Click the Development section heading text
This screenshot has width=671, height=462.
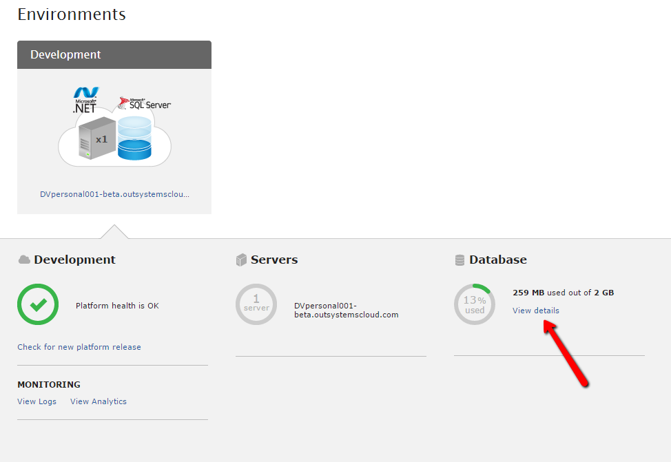tap(75, 260)
